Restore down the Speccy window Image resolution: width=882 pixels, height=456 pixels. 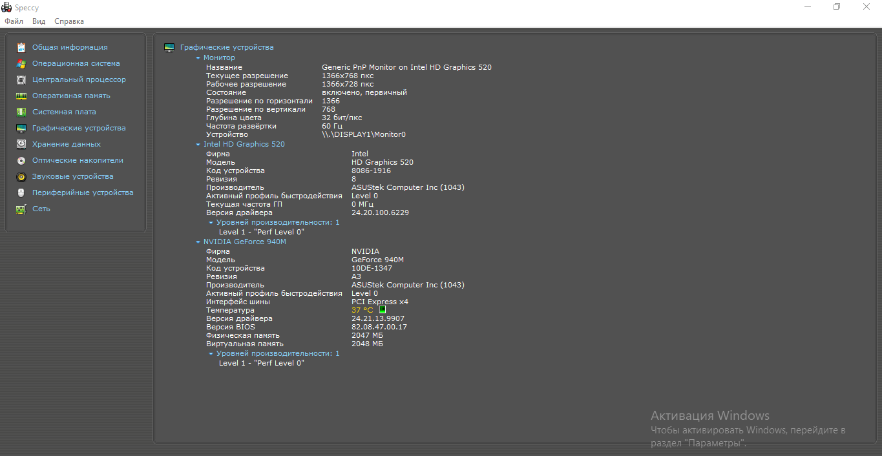pyautogui.click(x=837, y=7)
